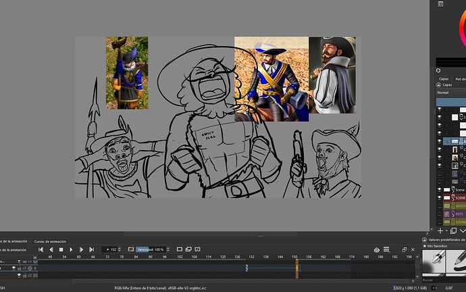Hide the REFS layer with its eye icon
This screenshot has height=292, width=466.
tap(440, 214)
